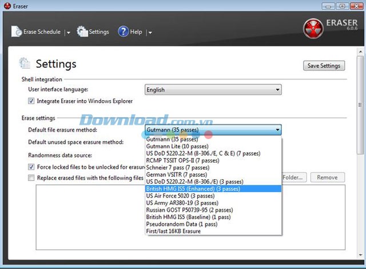Image resolution: width=366 pixels, height=269 pixels.
Task: Enable Replace erased files with following files
Action: pos(31,178)
